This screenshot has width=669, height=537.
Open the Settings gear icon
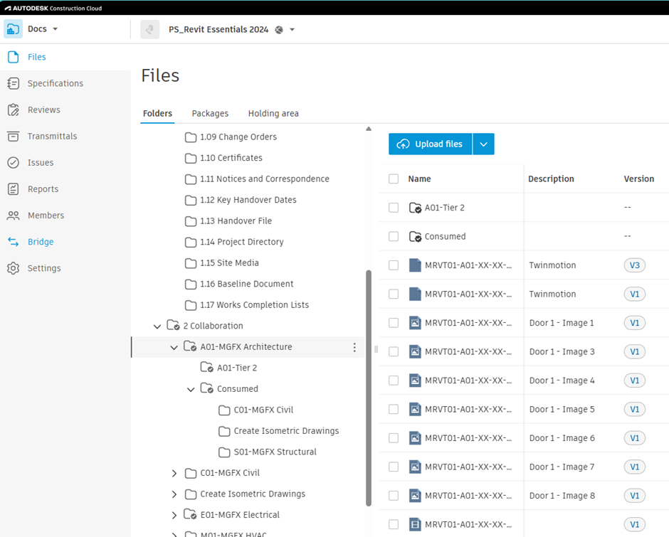click(14, 268)
